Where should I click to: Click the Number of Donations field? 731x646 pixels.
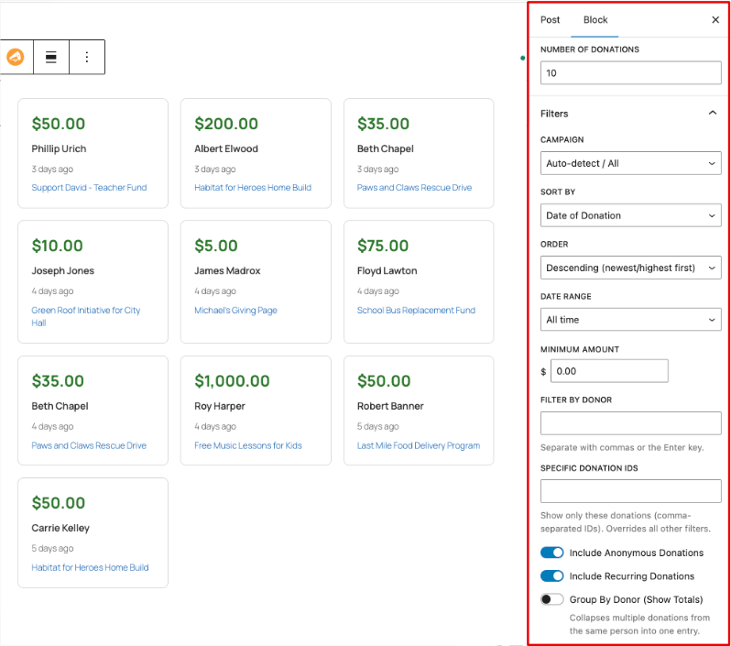[630, 72]
